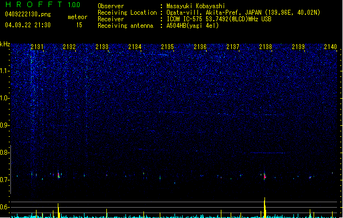Click time marker 2132

69,47
